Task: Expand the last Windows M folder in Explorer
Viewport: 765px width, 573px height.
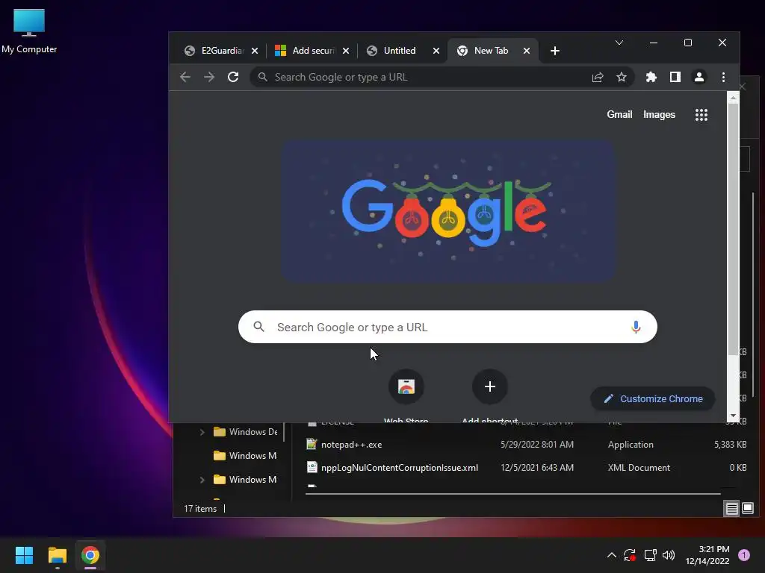Action: (x=202, y=480)
